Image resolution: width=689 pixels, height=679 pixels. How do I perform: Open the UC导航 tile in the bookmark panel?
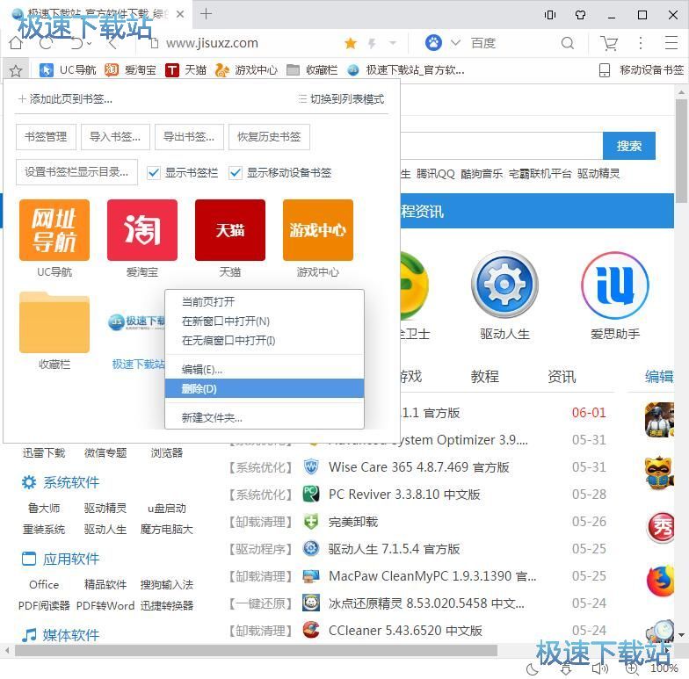coord(54,230)
